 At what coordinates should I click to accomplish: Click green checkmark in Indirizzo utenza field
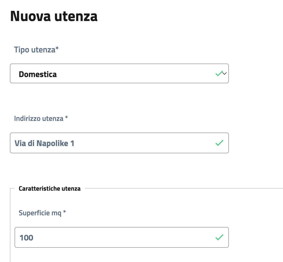(220, 143)
